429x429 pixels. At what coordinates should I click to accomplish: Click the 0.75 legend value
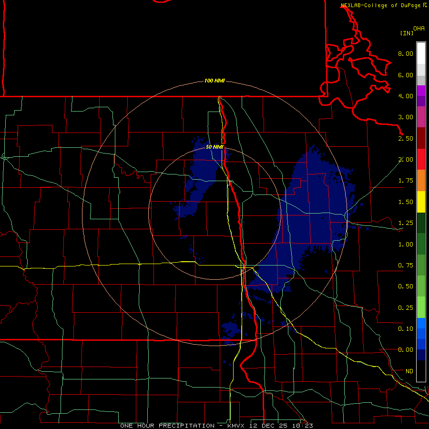tap(406, 266)
